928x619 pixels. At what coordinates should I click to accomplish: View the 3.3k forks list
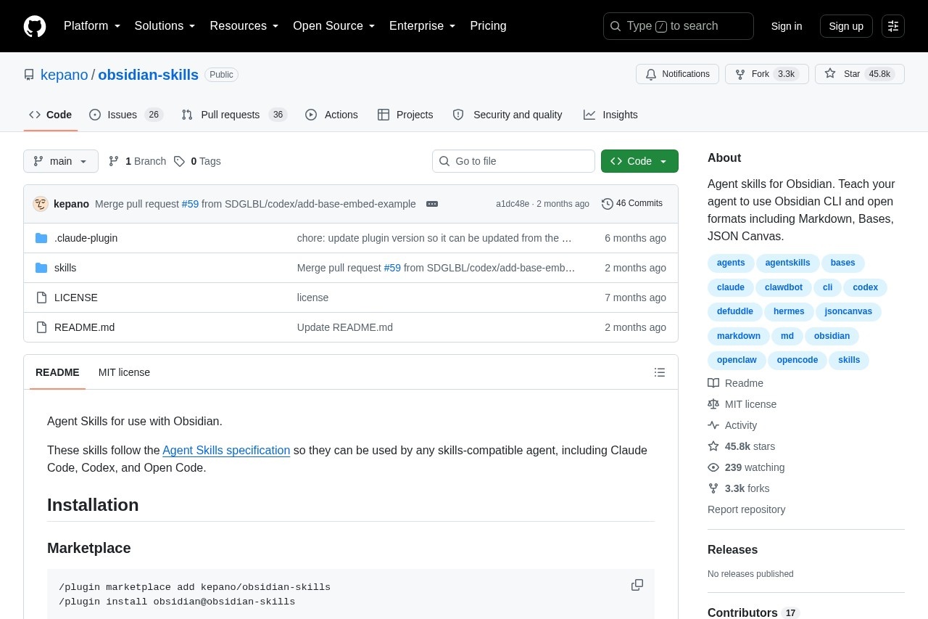[739, 488]
